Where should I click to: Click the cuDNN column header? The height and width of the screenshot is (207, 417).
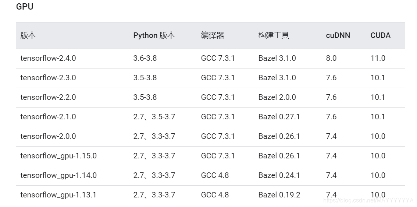click(338, 35)
